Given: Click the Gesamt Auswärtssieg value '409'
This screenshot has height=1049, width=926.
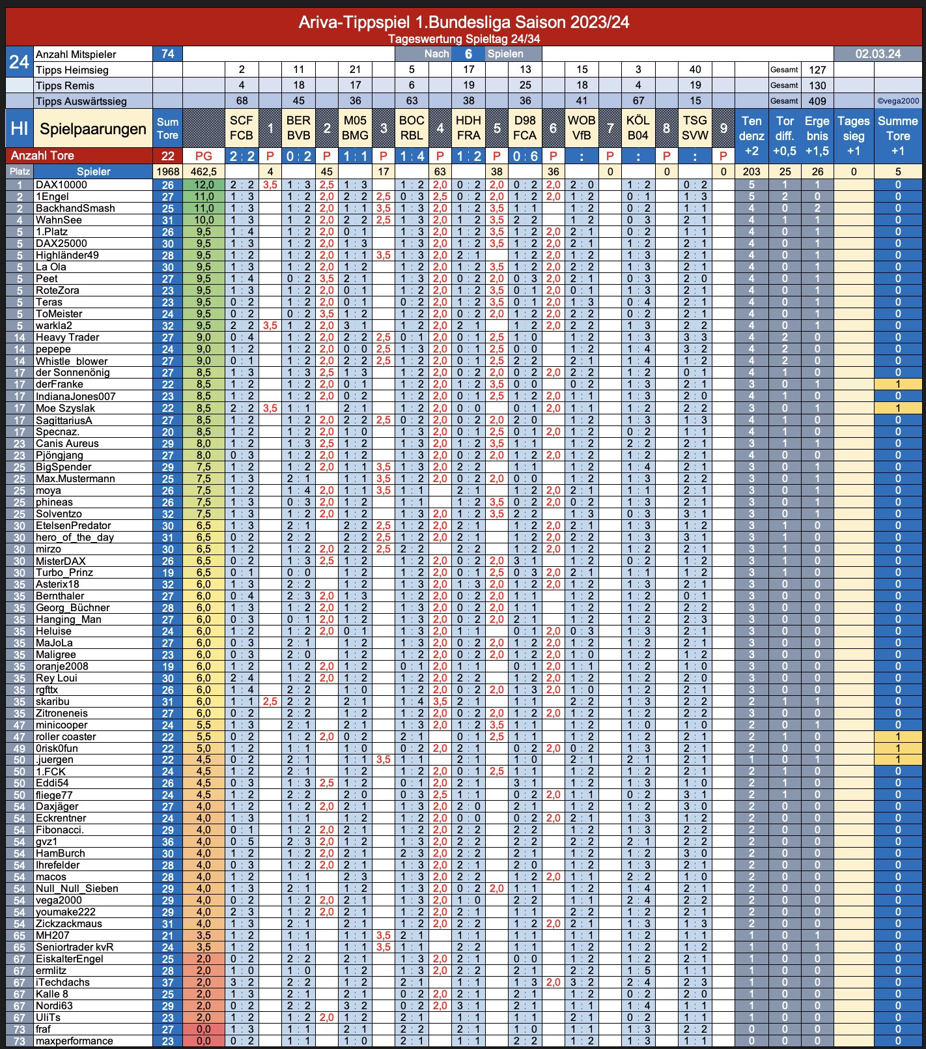Looking at the screenshot, I should (817, 101).
